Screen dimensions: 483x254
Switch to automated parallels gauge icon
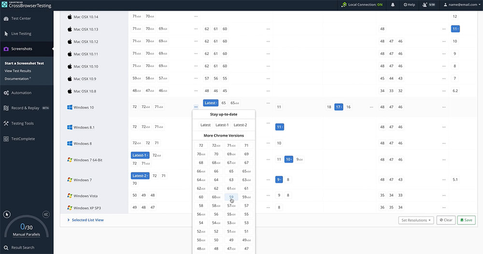46,214
